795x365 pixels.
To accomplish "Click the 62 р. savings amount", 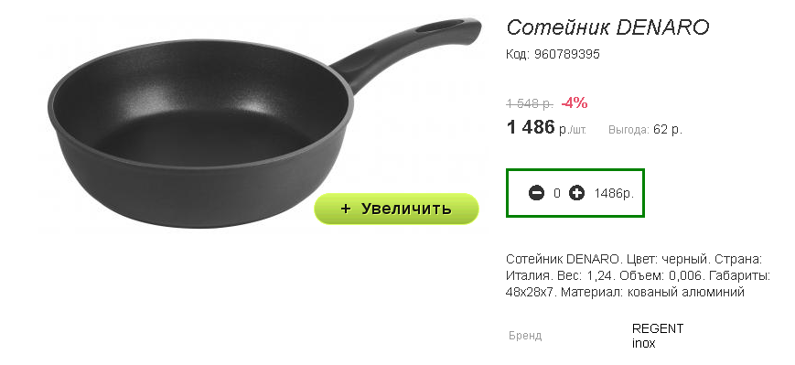I will point(668,130).
